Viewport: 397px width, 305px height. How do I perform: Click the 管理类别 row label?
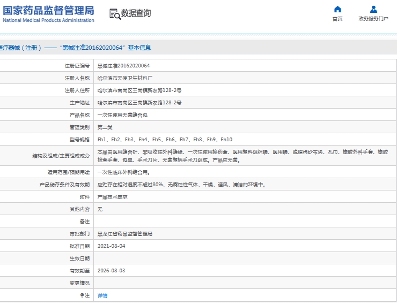(80, 127)
